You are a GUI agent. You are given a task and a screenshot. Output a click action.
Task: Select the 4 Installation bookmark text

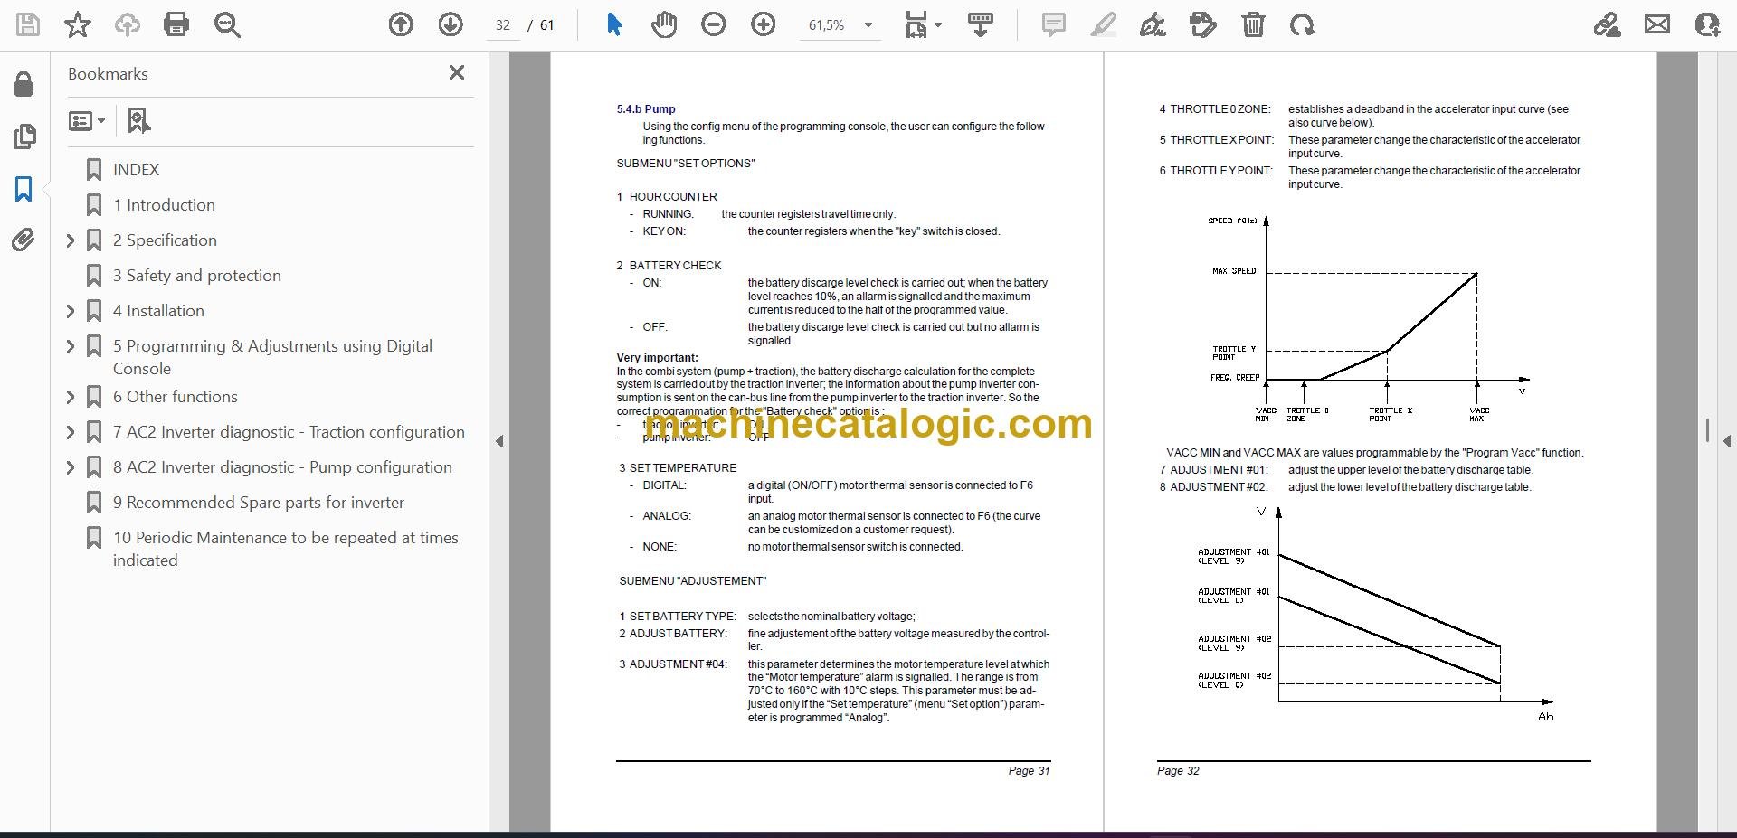click(x=158, y=311)
